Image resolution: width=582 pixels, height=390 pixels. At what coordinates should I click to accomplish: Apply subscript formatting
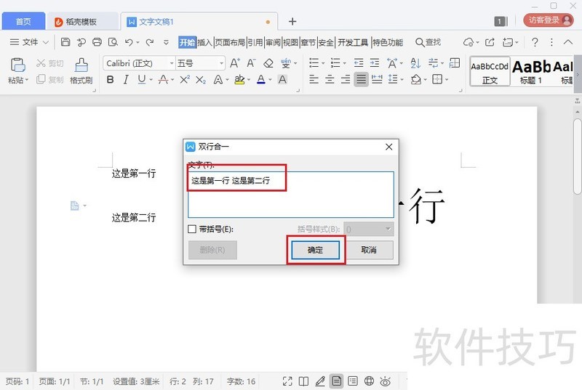pos(201,79)
